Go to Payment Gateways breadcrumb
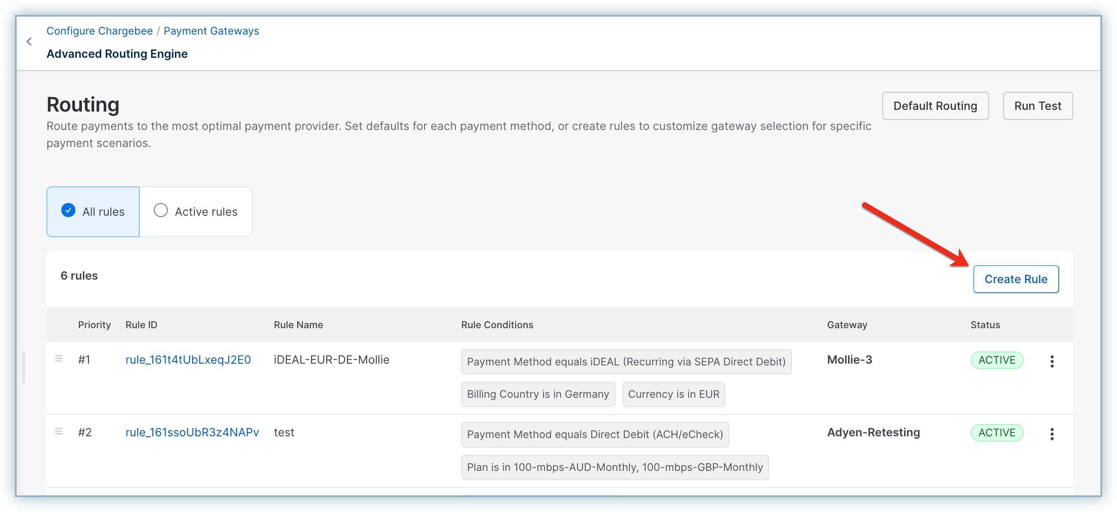 click(211, 31)
